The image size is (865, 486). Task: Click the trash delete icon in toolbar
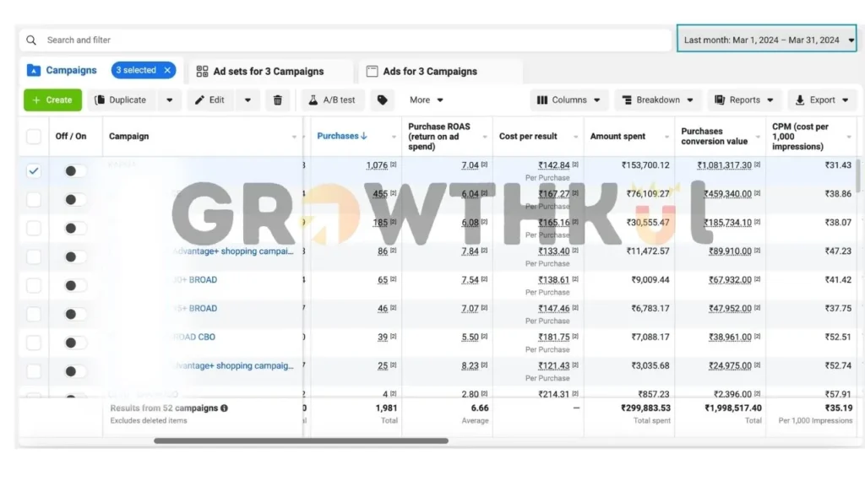click(x=278, y=100)
